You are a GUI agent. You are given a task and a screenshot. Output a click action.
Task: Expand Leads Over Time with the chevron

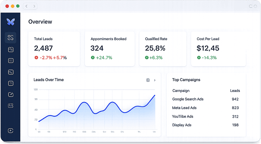pos(155,80)
